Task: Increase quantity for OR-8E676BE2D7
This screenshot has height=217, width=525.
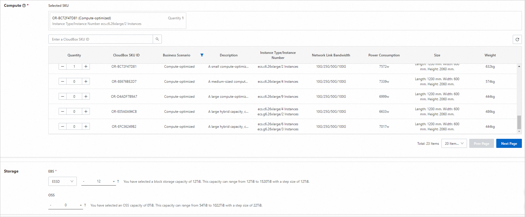Action: click(x=86, y=82)
